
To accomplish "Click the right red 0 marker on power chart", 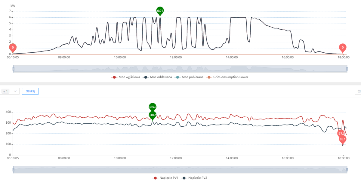I will [343, 48].
